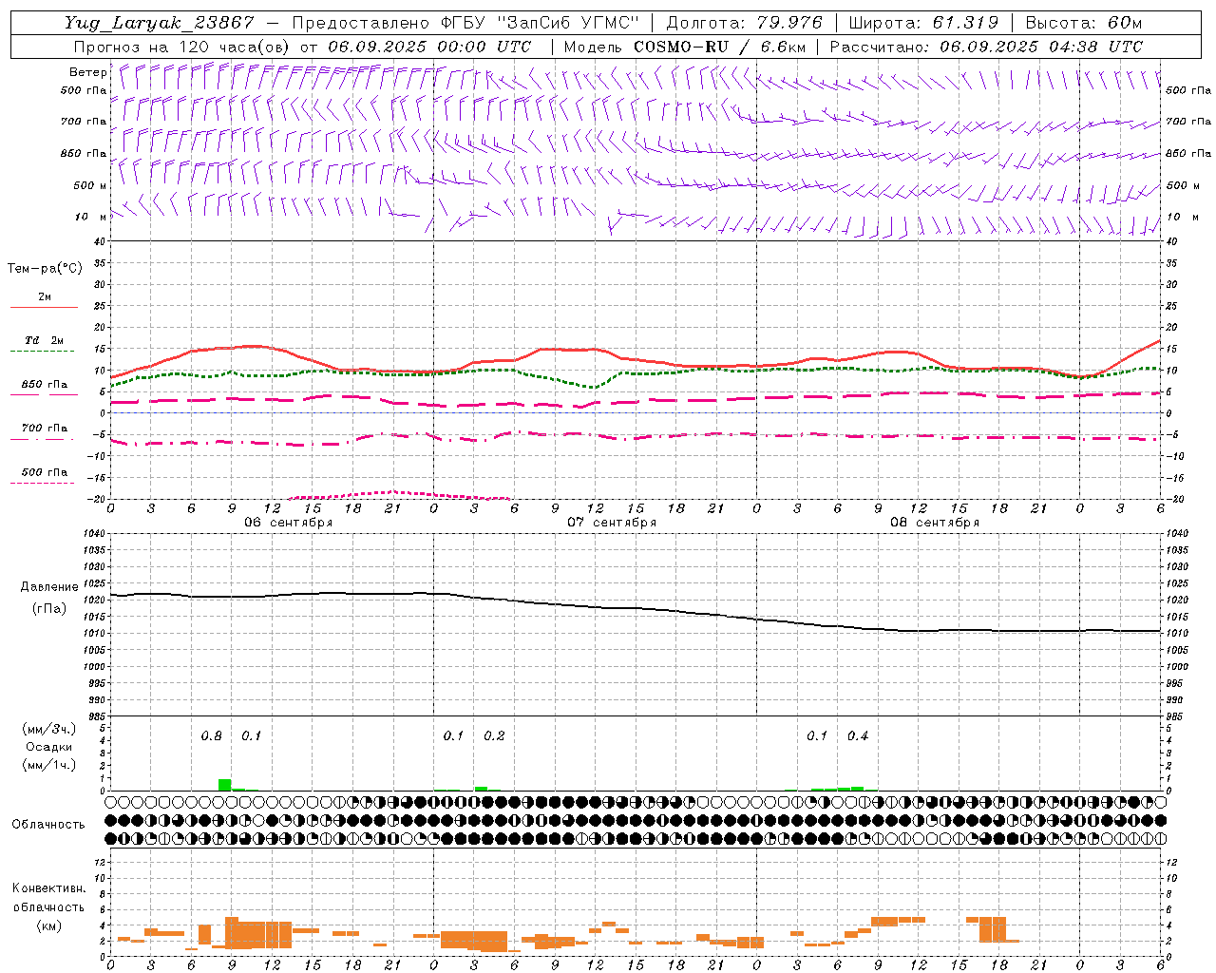The width and height of the screenshot is (1216, 973).
Task: Click the 'Осадки' precipitation label
Action: tap(49, 747)
